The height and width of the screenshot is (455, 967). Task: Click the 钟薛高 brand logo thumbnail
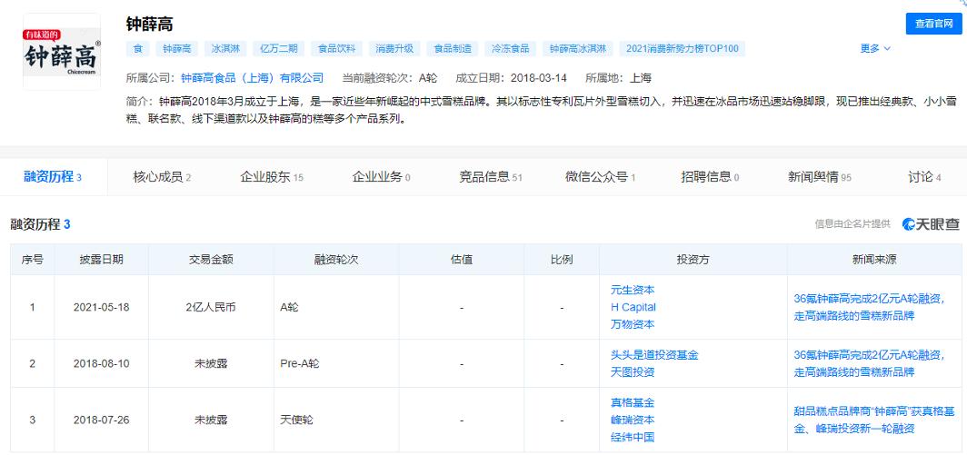point(62,52)
